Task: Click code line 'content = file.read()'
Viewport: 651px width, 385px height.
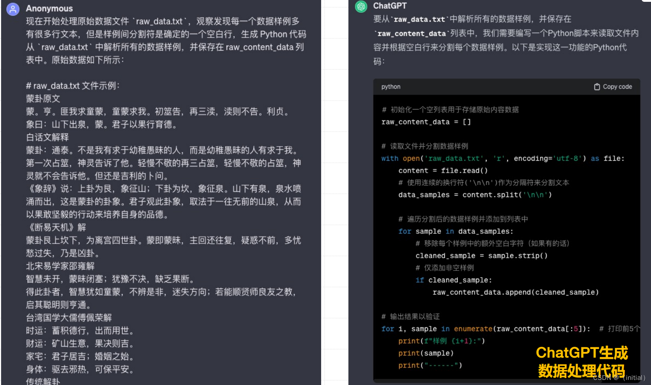Action: point(443,171)
